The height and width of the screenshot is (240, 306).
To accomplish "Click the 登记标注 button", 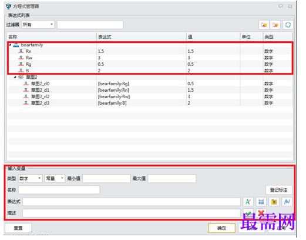I will click(279, 190).
